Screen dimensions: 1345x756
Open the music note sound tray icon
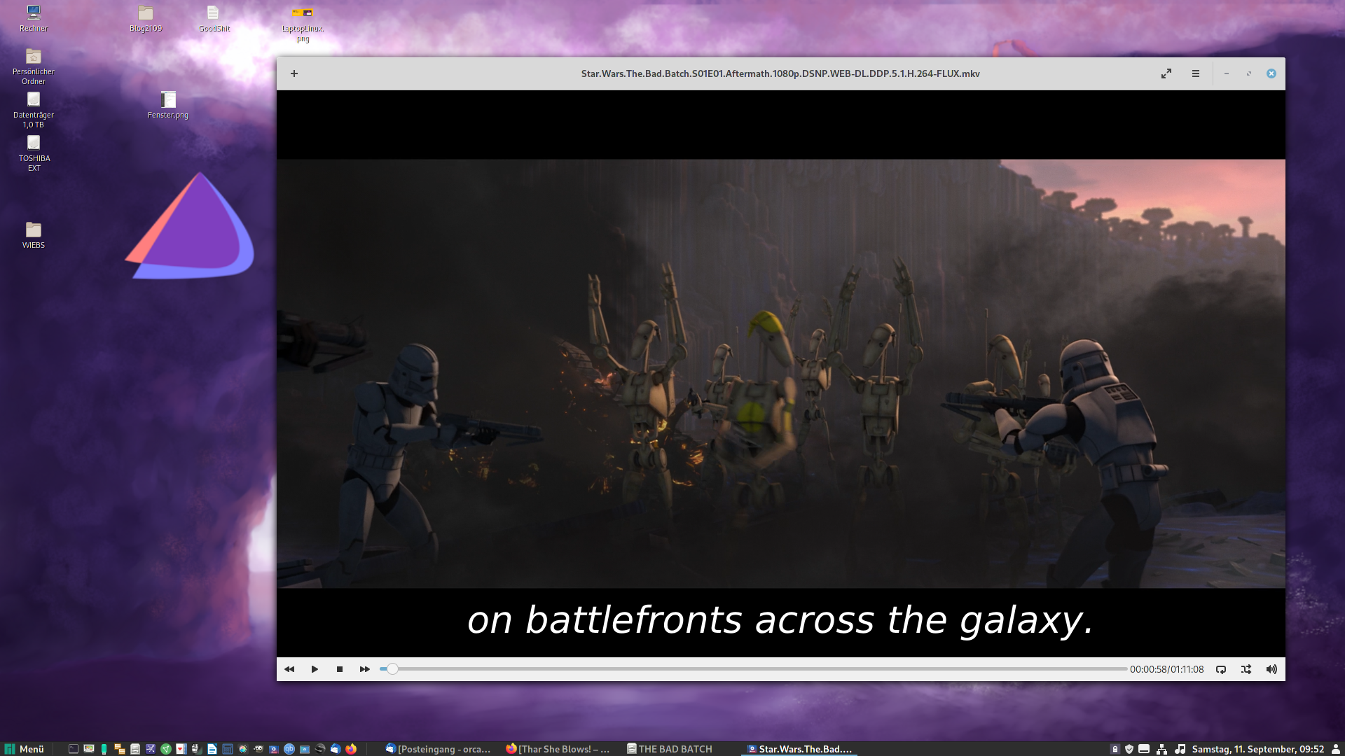pyautogui.click(x=1180, y=749)
